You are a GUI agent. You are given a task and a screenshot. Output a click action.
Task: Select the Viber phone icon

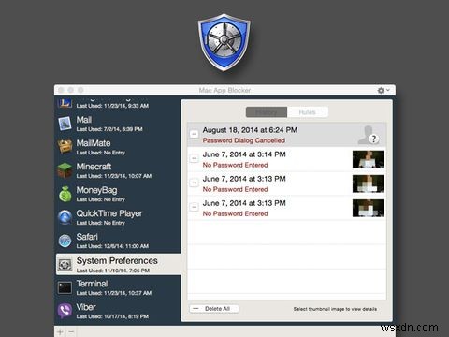(65, 311)
